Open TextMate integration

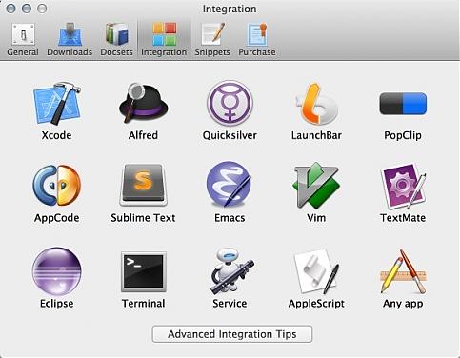click(x=403, y=186)
